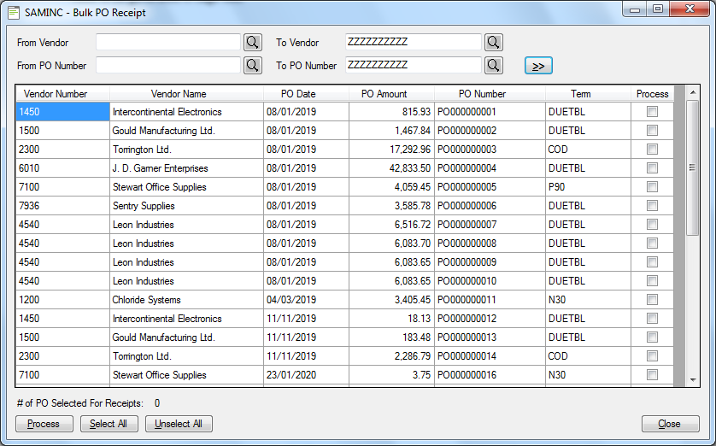Click the Unselect All button
Viewport: 716px width, 446px height.
point(179,424)
